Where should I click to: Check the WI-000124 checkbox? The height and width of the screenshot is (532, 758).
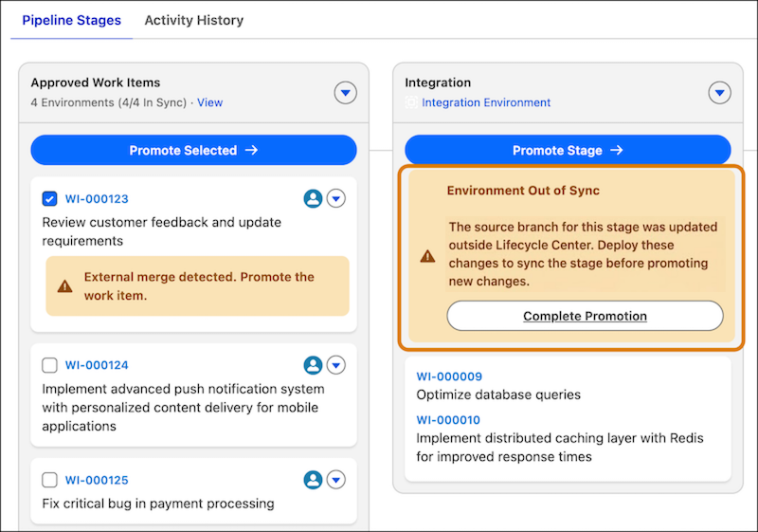(49, 365)
